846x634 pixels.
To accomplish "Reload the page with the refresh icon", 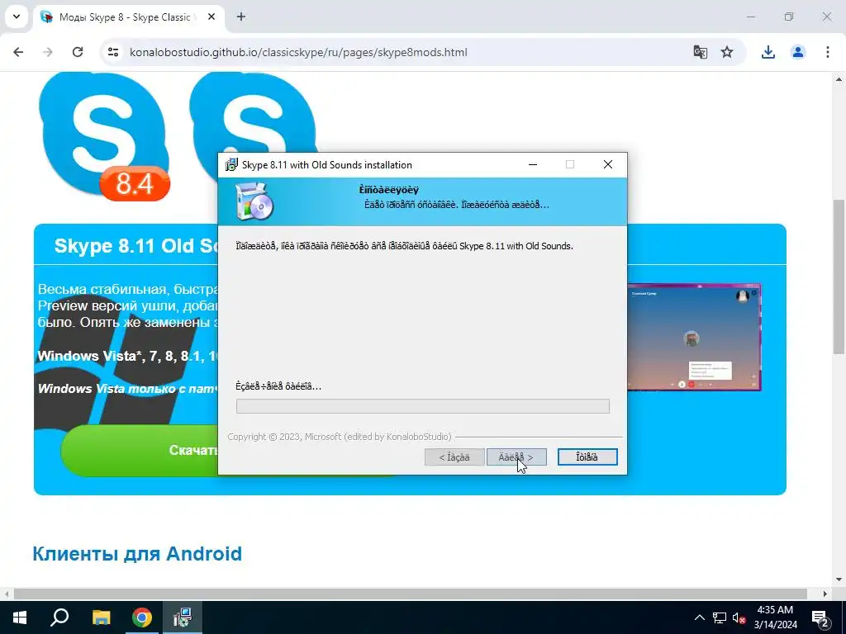I will [78, 52].
